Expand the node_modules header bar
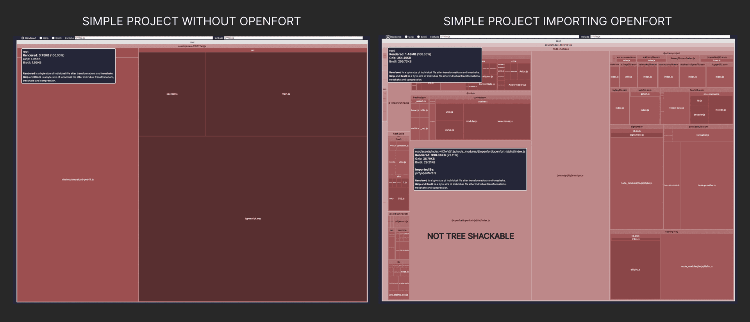 [561, 49]
